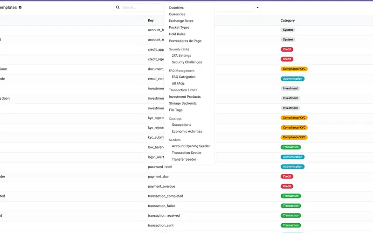The width and height of the screenshot is (373, 233).
Task: Click the settings gear next to Templates
Action: tap(20, 7)
